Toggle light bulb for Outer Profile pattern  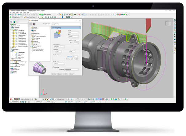[x=15, y=54]
